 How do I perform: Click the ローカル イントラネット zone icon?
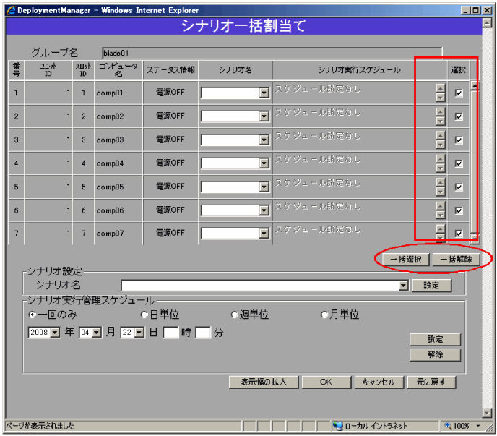tap(338, 426)
